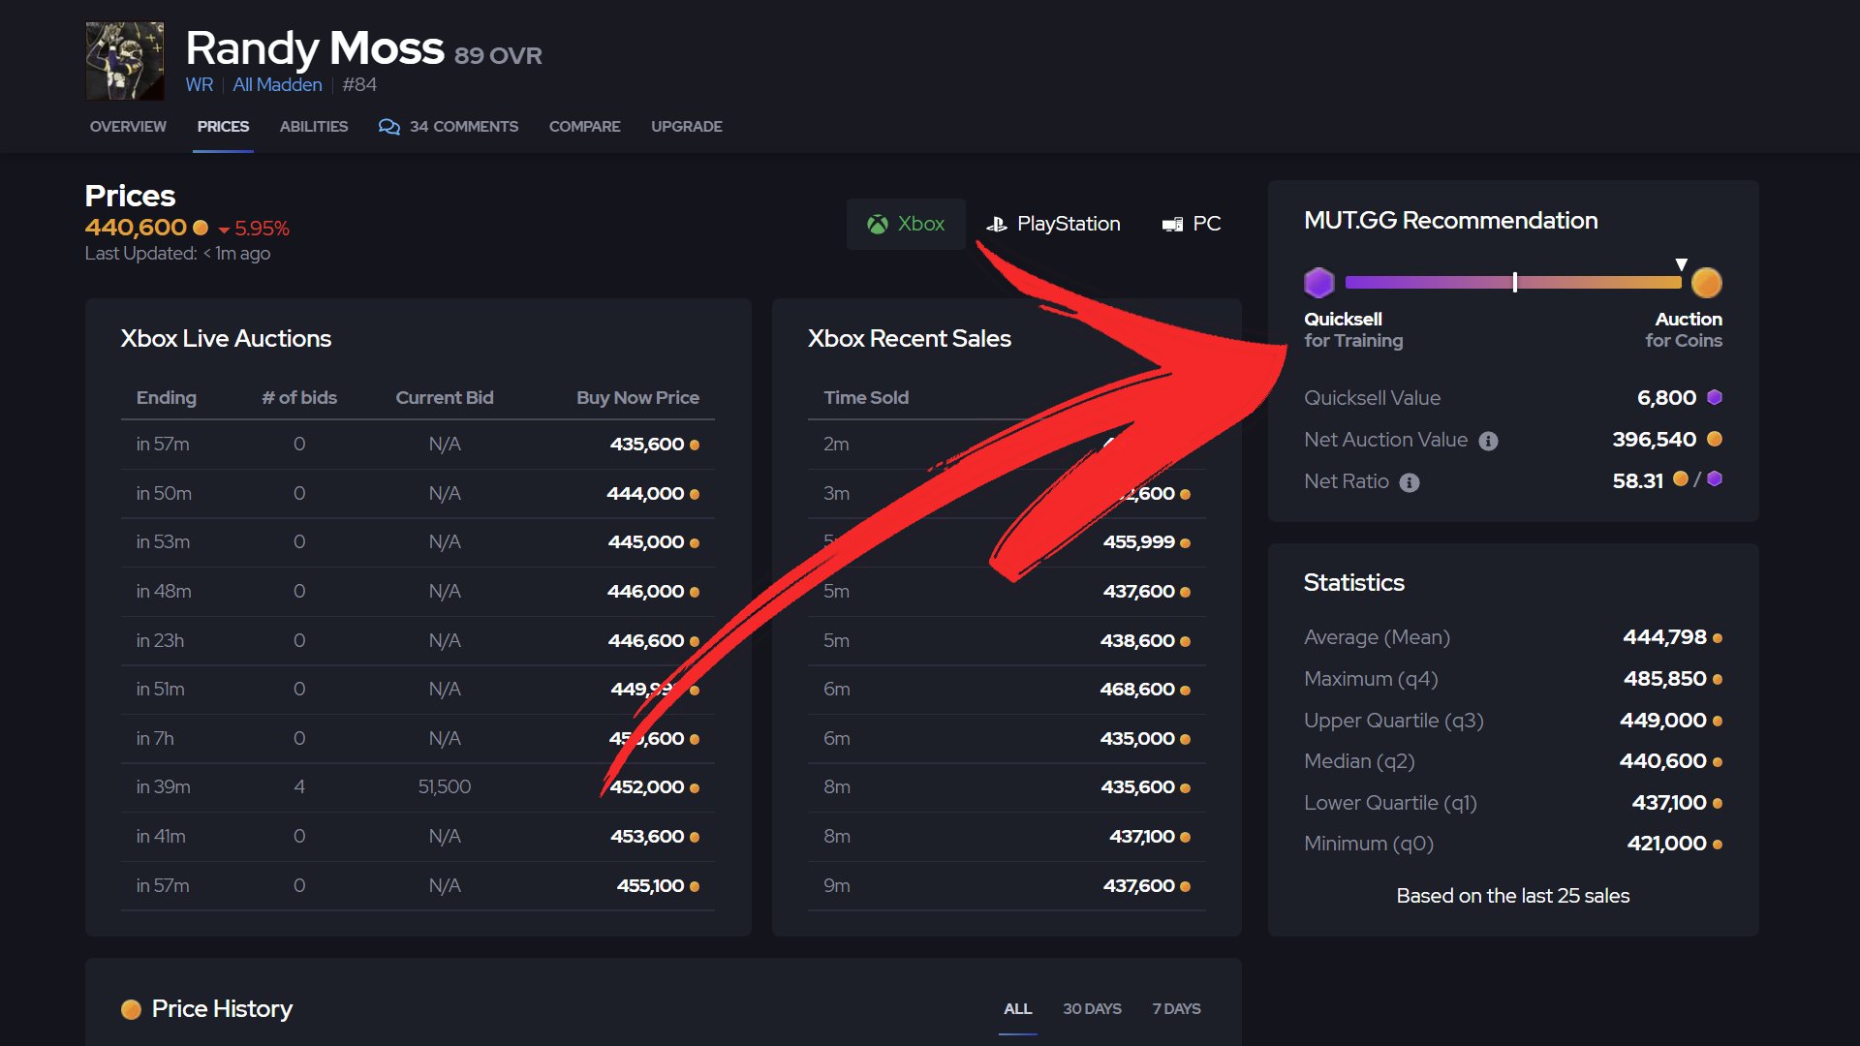Screen dimensions: 1860x1046
Task: Open Randy Moss player card thumbnail
Action: point(125,61)
